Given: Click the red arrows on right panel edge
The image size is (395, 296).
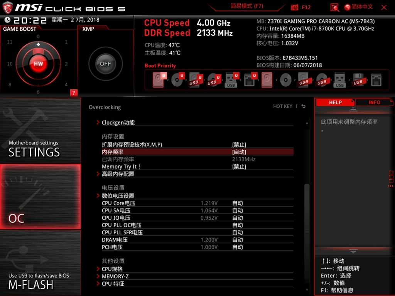Looking at the screenshot, I should coord(390,186).
